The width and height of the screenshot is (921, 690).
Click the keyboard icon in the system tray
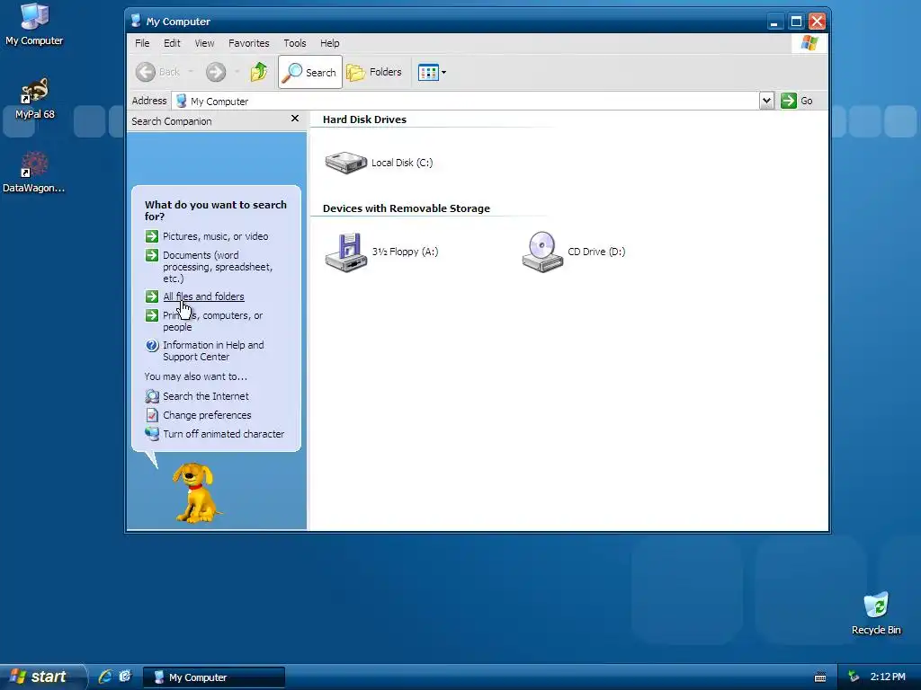pyautogui.click(x=820, y=677)
